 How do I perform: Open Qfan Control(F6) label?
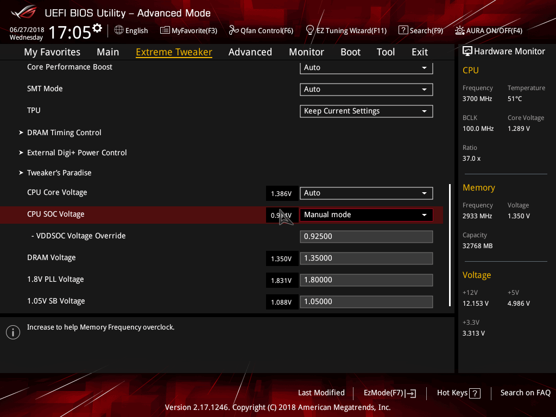(267, 30)
